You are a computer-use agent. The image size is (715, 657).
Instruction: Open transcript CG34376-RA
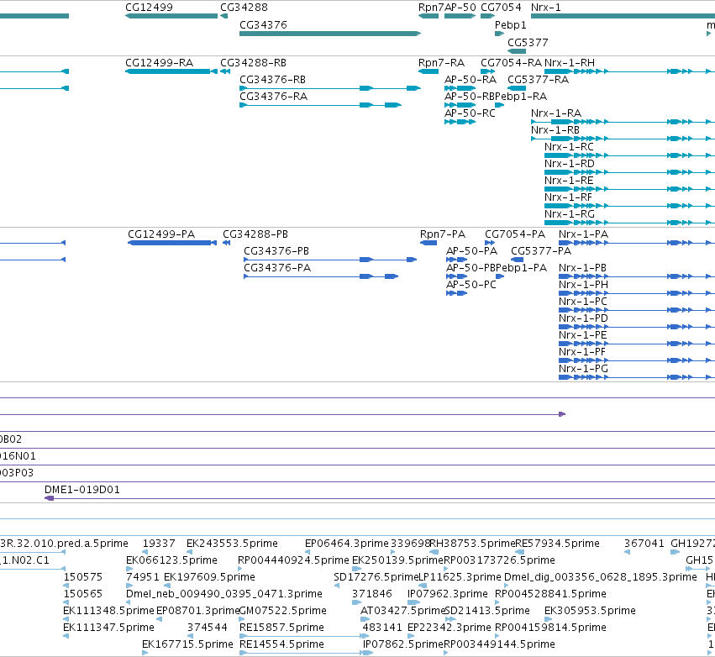coord(273,97)
